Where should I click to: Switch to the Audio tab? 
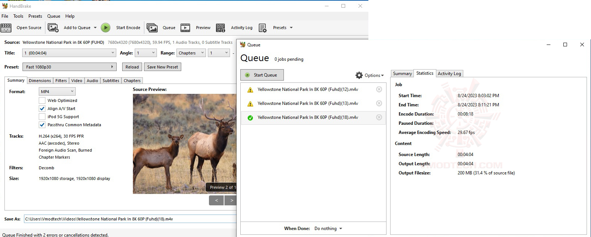(x=92, y=81)
